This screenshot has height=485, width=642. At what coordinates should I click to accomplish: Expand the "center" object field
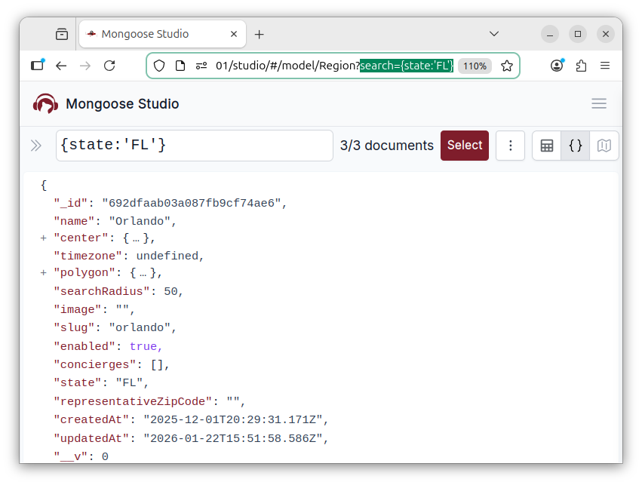pos(44,238)
